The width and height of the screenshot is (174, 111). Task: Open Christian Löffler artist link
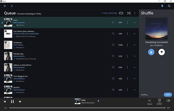click(19, 34)
